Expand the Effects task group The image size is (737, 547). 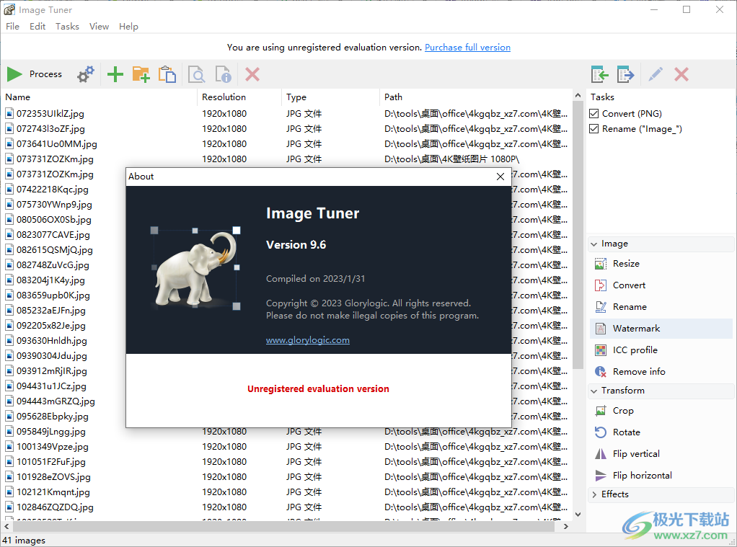point(594,494)
